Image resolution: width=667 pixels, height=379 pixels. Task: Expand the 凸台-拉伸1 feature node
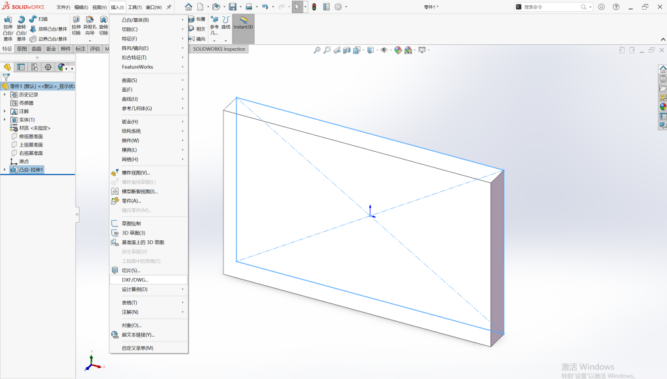pyautogui.click(x=5, y=170)
